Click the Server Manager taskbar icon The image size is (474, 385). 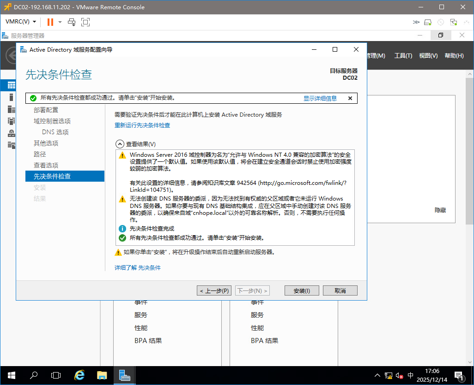(x=125, y=375)
